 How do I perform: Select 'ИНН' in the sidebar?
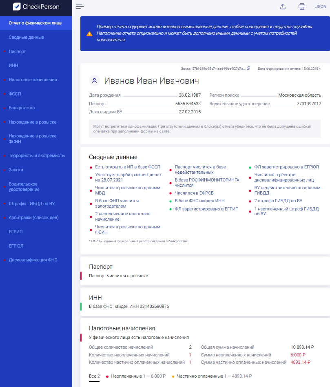pos(13,65)
